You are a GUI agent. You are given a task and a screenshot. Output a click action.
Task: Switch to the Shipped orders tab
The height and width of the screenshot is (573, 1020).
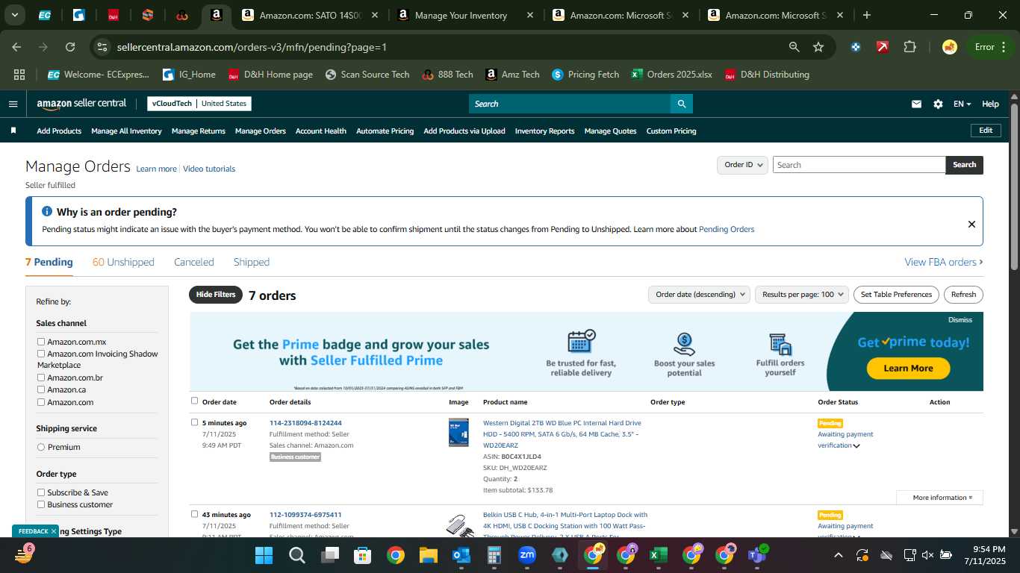252,262
